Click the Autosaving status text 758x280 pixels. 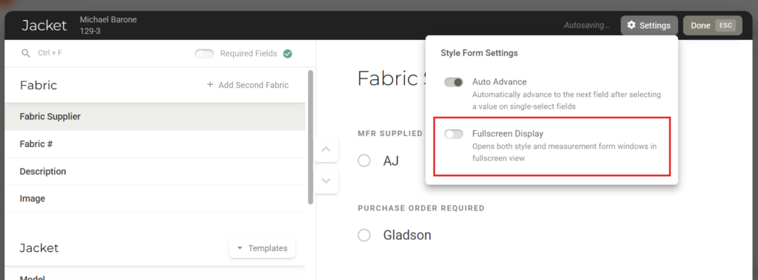587,26
